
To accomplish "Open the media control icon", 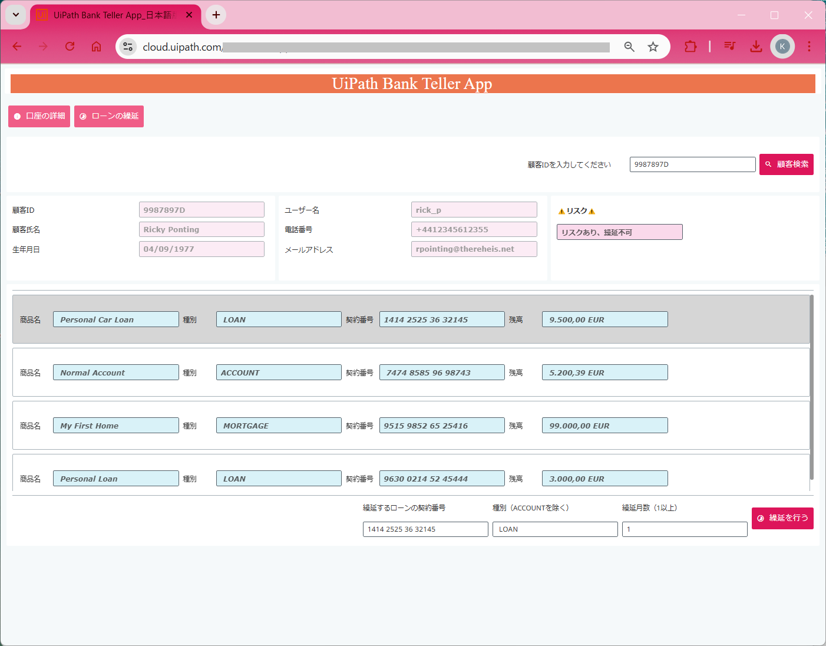I will coord(729,47).
